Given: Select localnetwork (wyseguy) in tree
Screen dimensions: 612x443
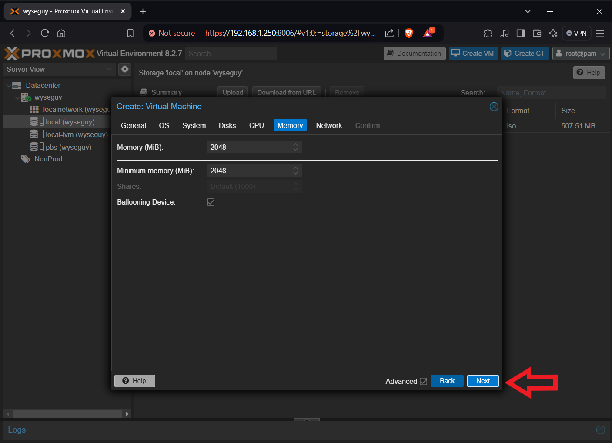Looking at the screenshot, I should pyautogui.click(x=77, y=110).
